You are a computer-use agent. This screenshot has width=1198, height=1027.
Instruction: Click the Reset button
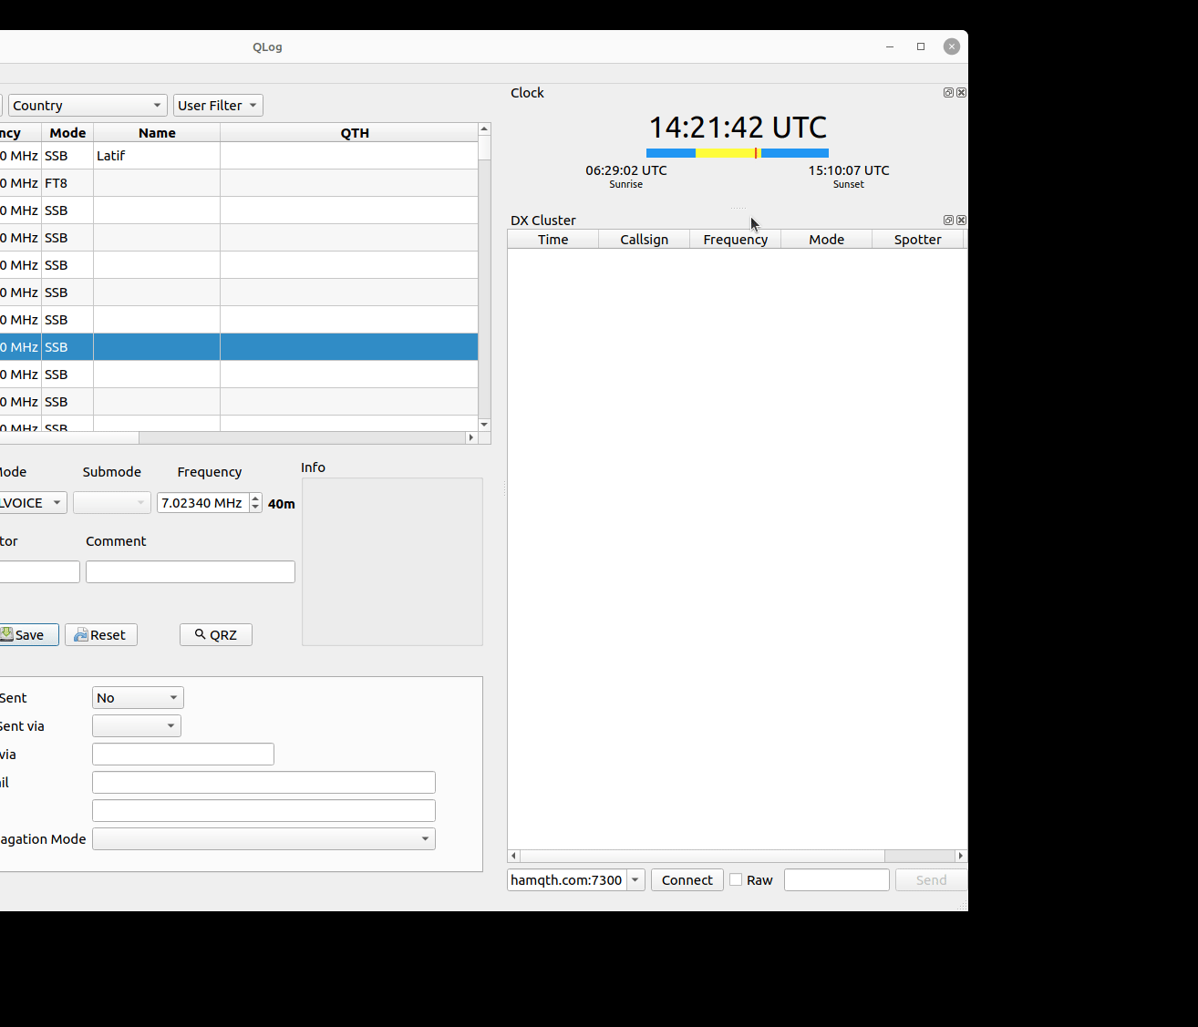click(x=101, y=635)
